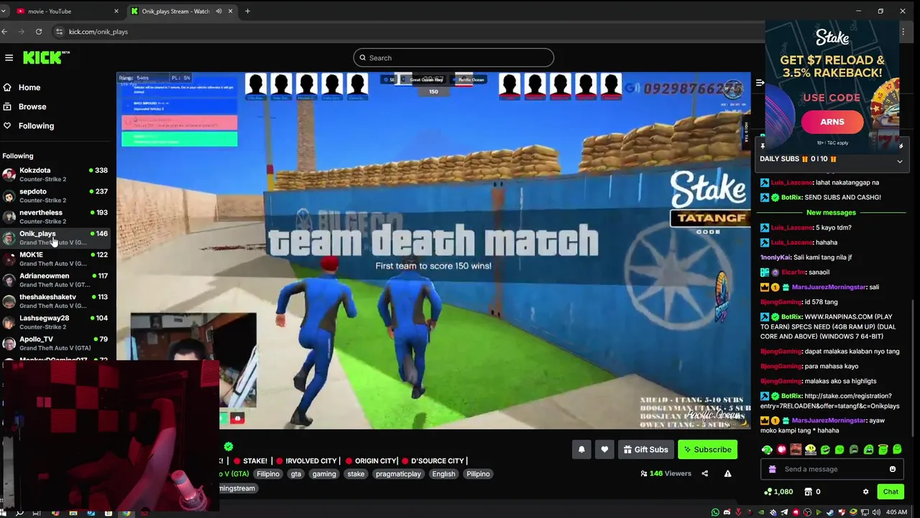The height and width of the screenshot is (518, 920).
Task: Open the Lashsegway28 channel
Action: pyautogui.click(x=56, y=322)
